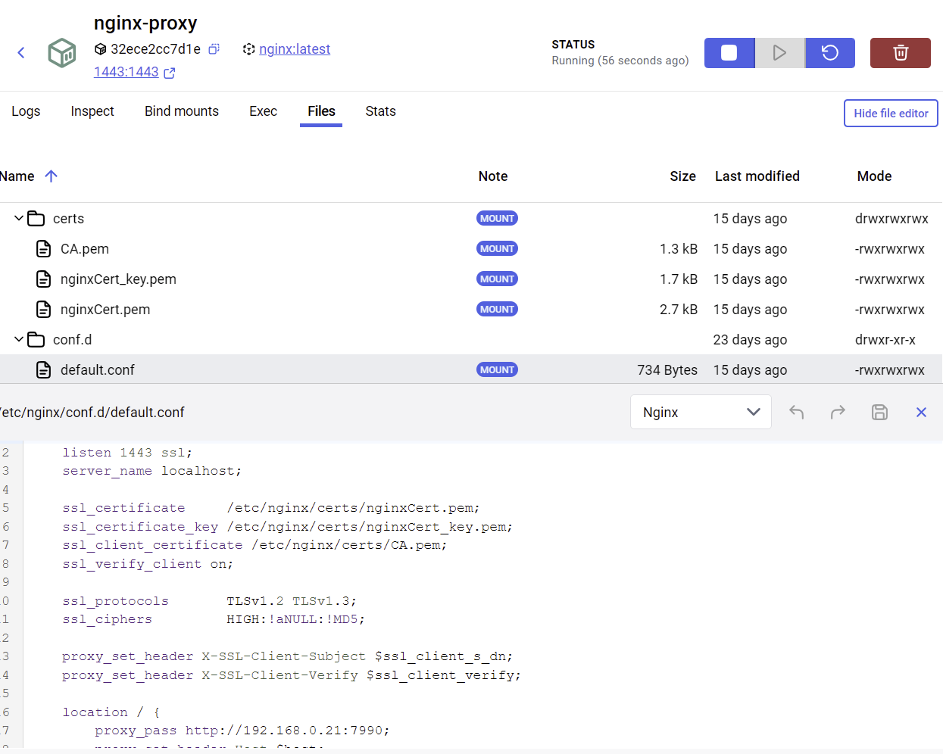Screen dimensions: 943x754
Task: Click the 734 Bytes size value
Action: pos(667,370)
